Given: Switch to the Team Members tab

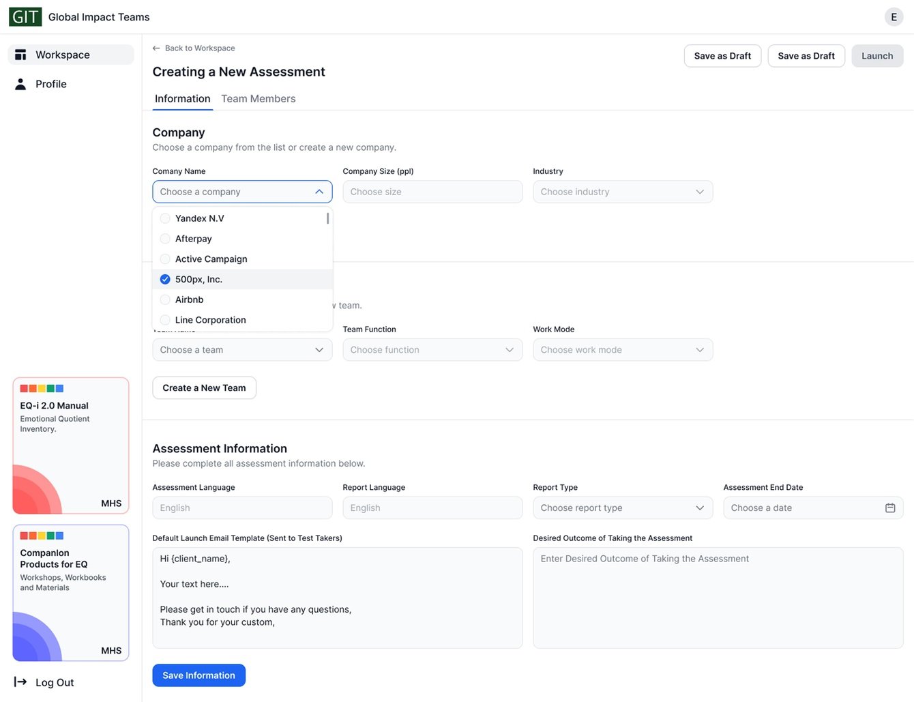Looking at the screenshot, I should point(259,99).
